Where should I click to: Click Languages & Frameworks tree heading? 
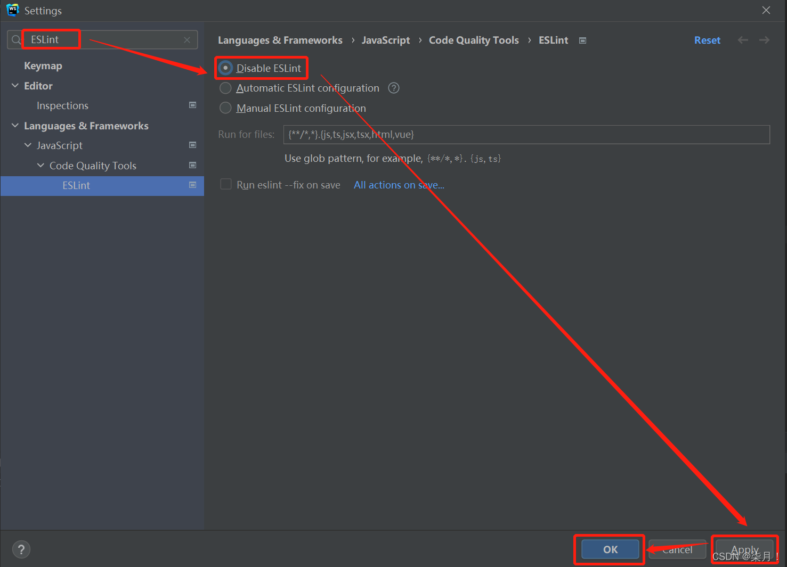[x=86, y=126]
